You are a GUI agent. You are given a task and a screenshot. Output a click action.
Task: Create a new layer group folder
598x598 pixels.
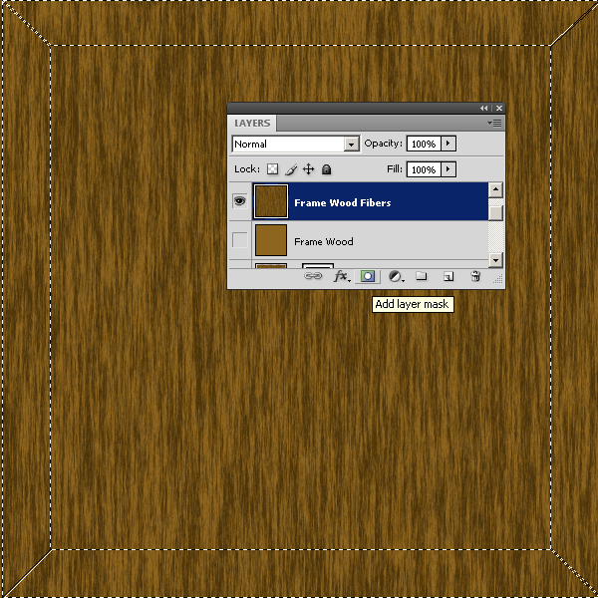point(421,276)
